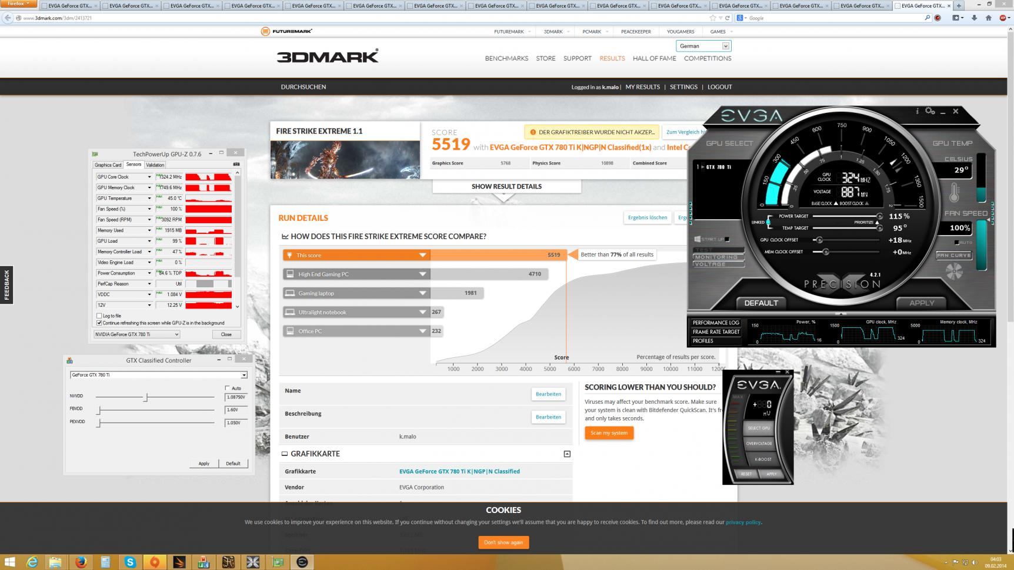1014x570 pixels.
Task: Open the Windows Start button
Action: 9,562
